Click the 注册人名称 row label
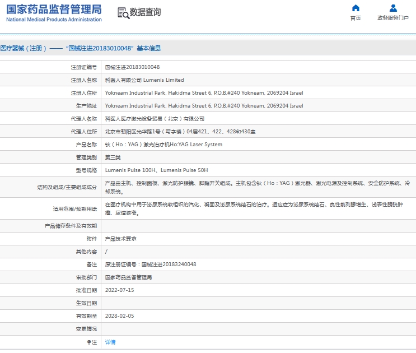Viewport: 416px width, 353px height. coord(84,80)
